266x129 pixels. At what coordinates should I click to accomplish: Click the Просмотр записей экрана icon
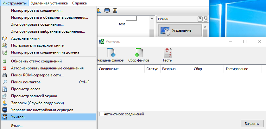click(x=5, y=96)
